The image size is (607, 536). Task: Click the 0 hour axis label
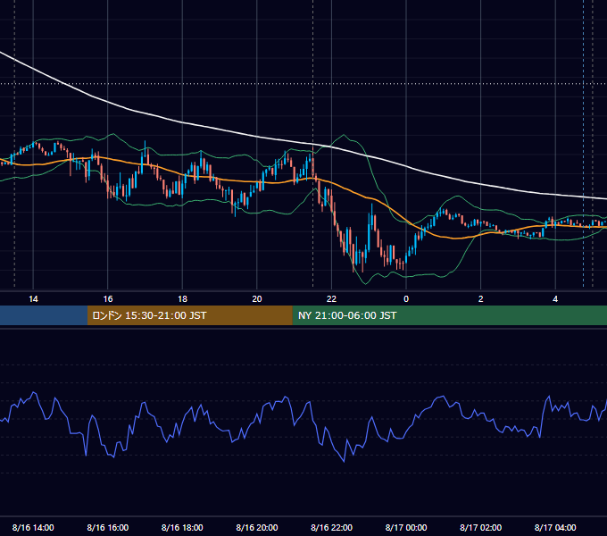click(406, 299)
